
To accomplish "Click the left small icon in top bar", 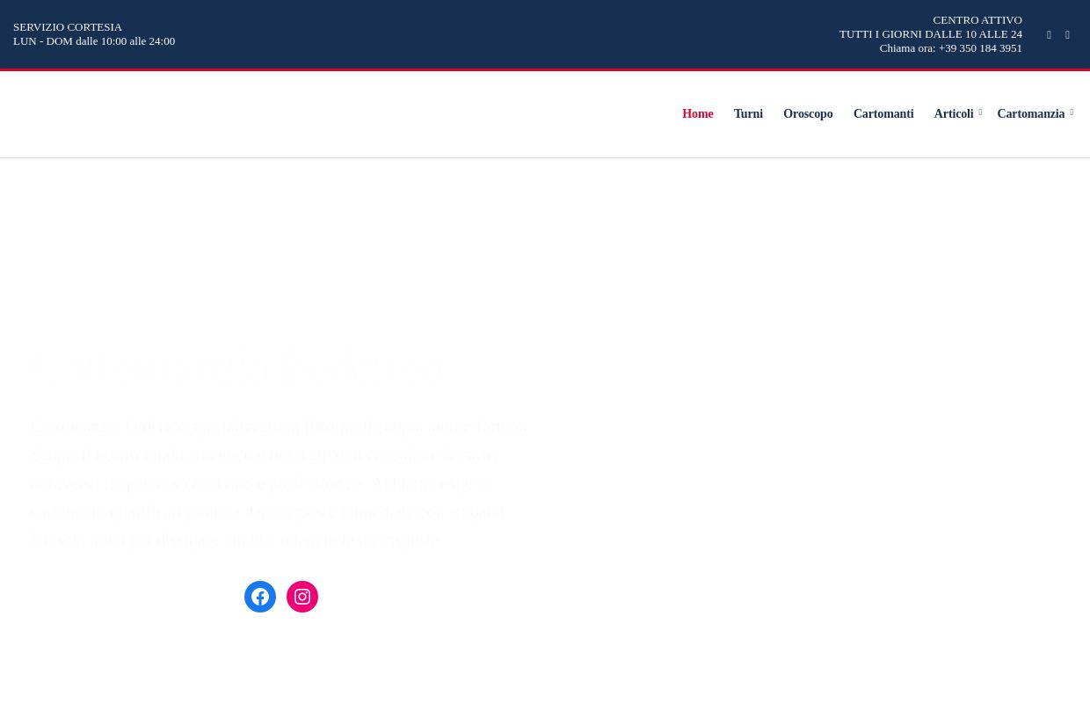I will pos(1049,35).
